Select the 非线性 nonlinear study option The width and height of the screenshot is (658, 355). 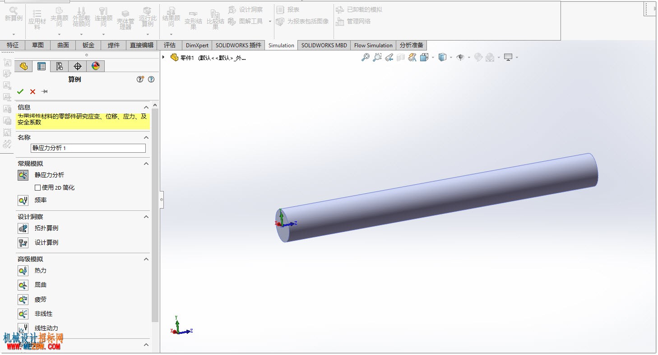(43, 314)
